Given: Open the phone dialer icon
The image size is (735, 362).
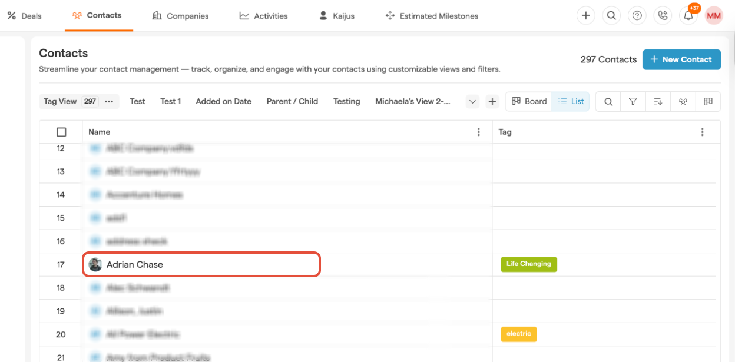Looking at the screenshot, I should point(663,16).
